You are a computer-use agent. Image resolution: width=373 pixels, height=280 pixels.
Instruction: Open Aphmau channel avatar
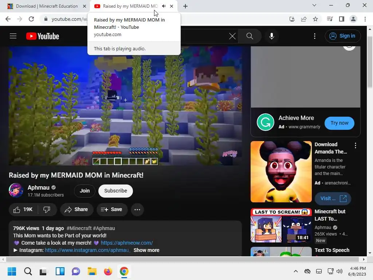[16, 190]
